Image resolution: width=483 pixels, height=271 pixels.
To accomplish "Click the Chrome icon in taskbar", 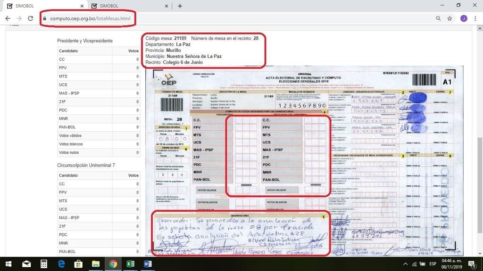I will tap(113, 264).
